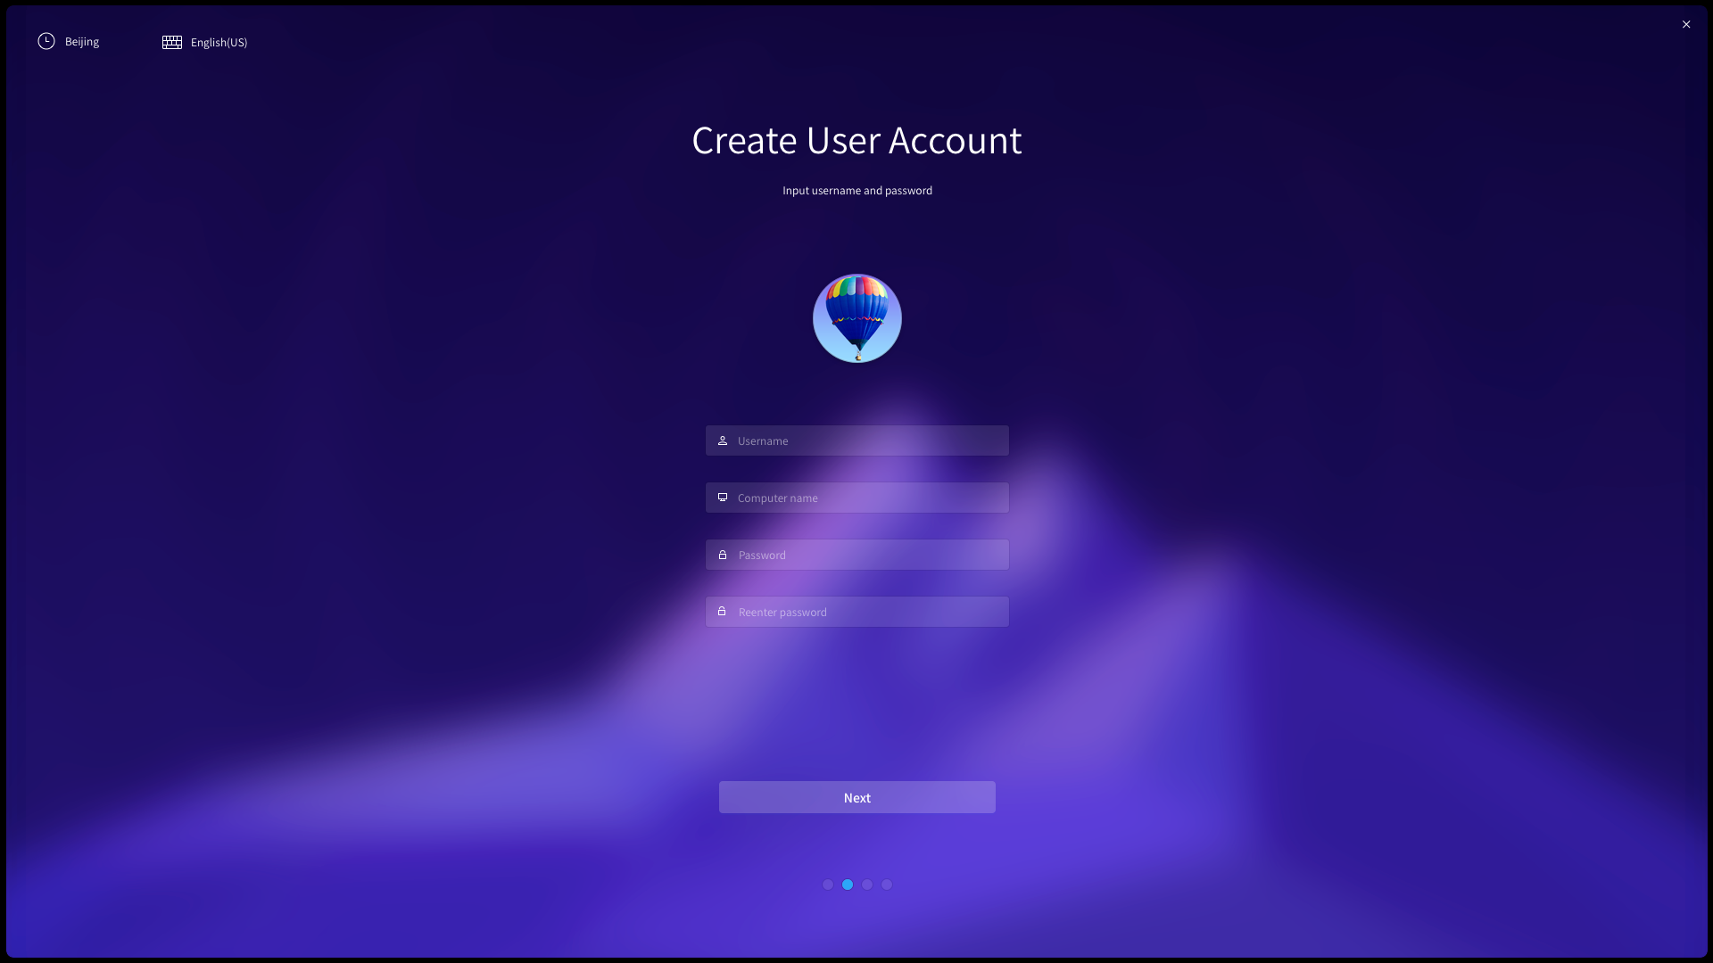This screenshot has height=963, width=1713.
Task: Click the close button in top right
Action: point(1687,23)
